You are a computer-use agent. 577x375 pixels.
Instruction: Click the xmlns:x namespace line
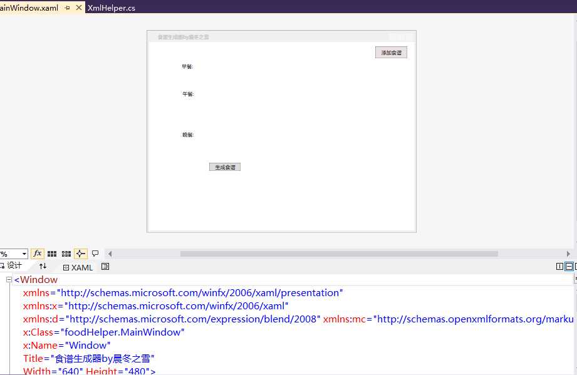click(x=155, y=306)
